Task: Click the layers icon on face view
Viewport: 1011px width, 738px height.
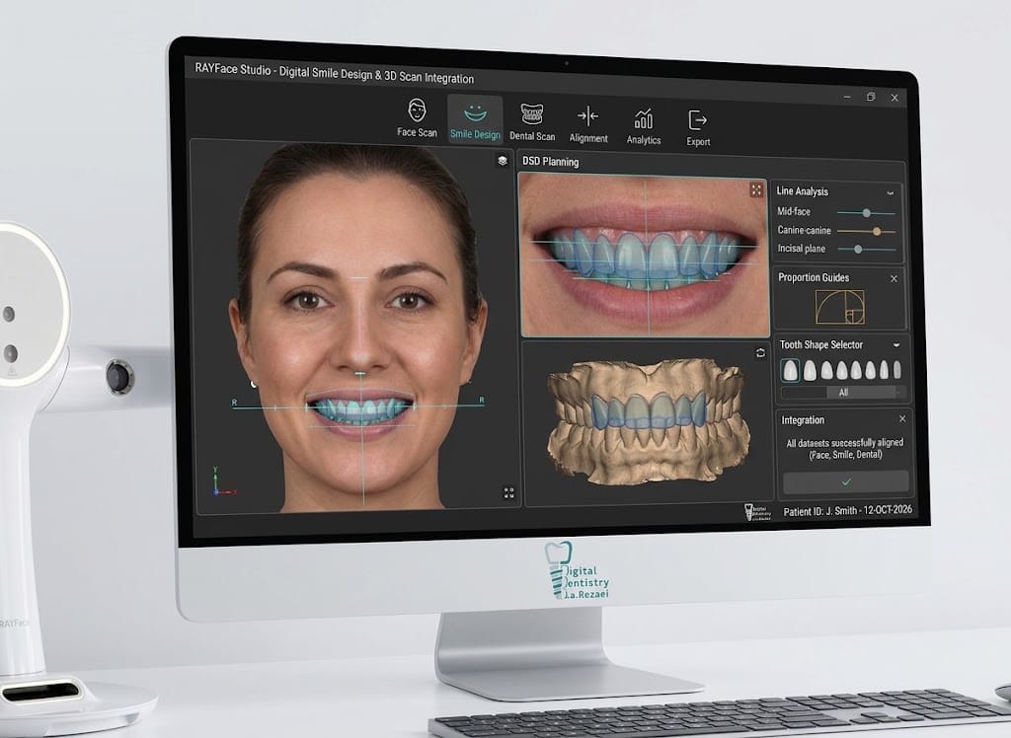Action: point(503,161)
